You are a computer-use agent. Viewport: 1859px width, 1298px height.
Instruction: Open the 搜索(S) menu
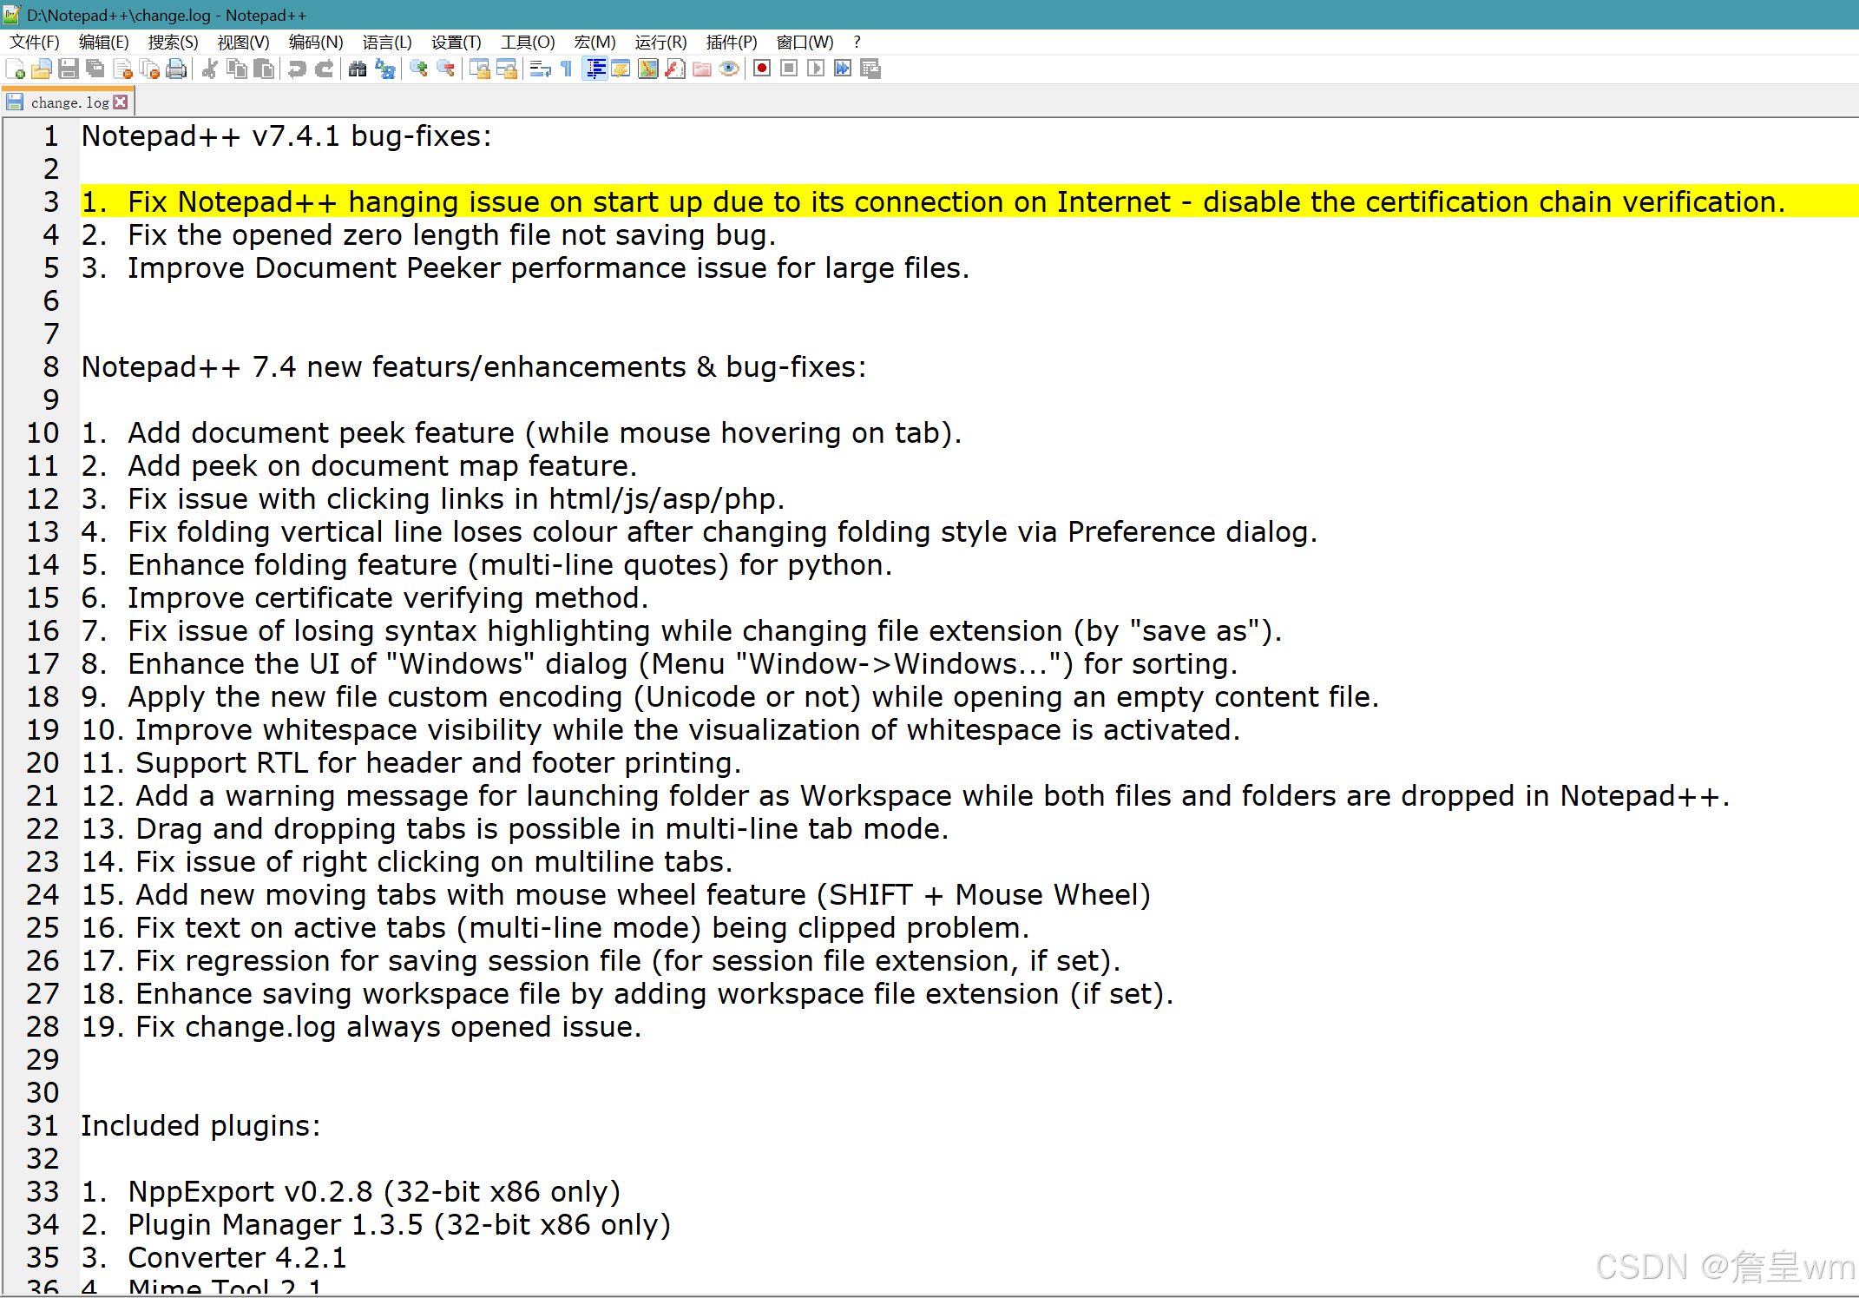pyautogui.click(x=173, y=43)
